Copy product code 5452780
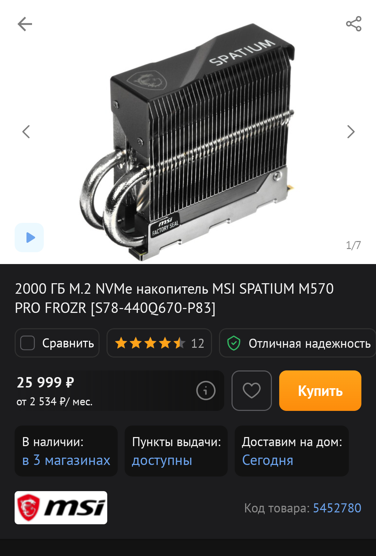The height and width of the screenshot is (556, 376). pos(337,508)
